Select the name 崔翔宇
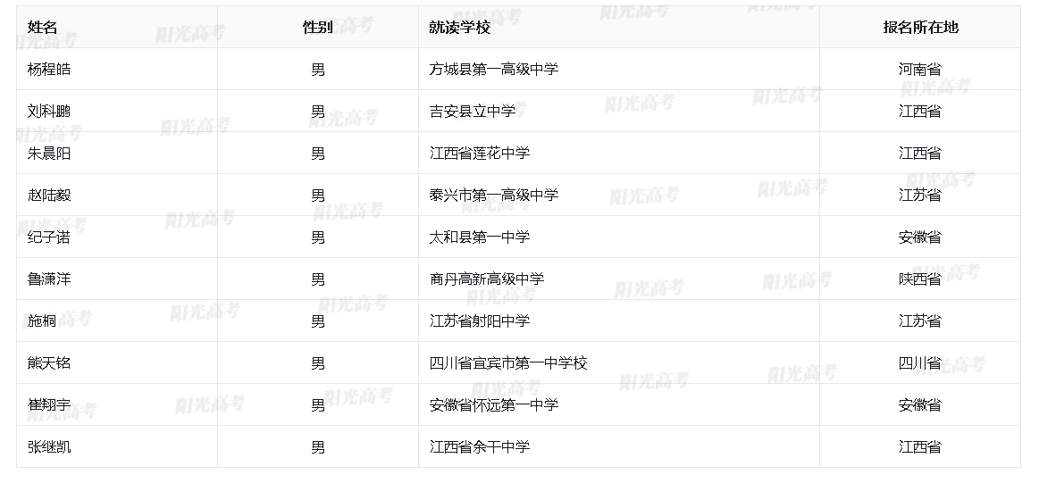Viewport: 1039px width, 483px height. [49, 404]
